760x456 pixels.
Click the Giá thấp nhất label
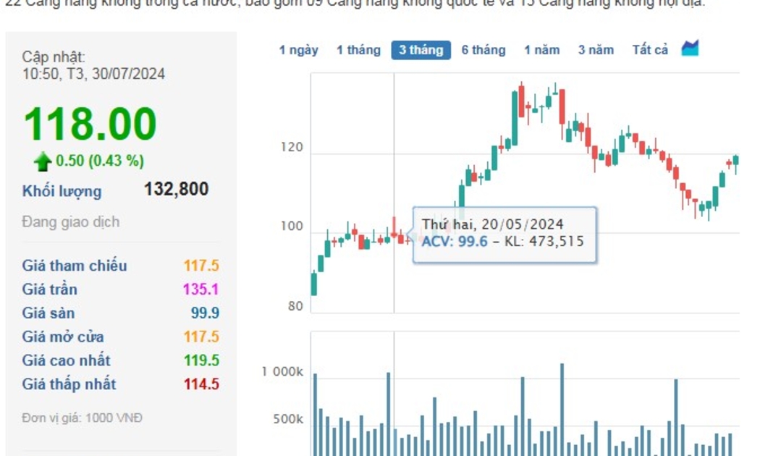pyautogui.click(x=69, y=384)
